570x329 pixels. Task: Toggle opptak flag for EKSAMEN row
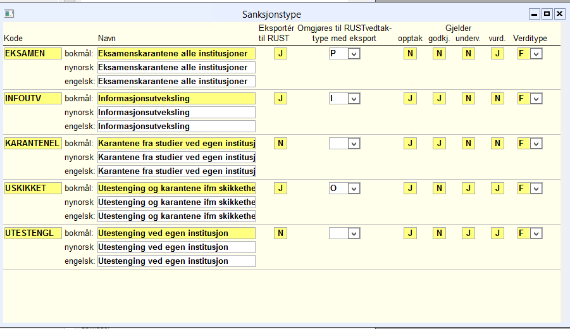click(x=410, y=53)
